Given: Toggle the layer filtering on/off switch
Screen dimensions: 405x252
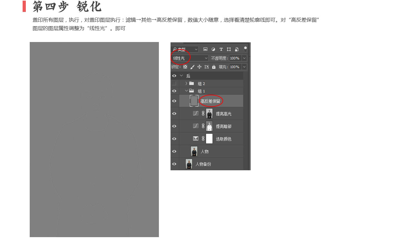Looking at the screenshot, I should tap(245, 49).
